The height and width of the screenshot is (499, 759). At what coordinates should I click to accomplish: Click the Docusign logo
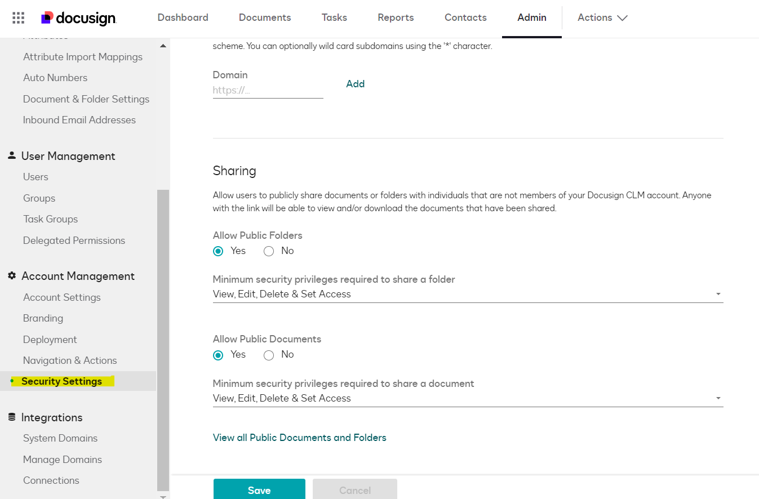pos(78,18)
